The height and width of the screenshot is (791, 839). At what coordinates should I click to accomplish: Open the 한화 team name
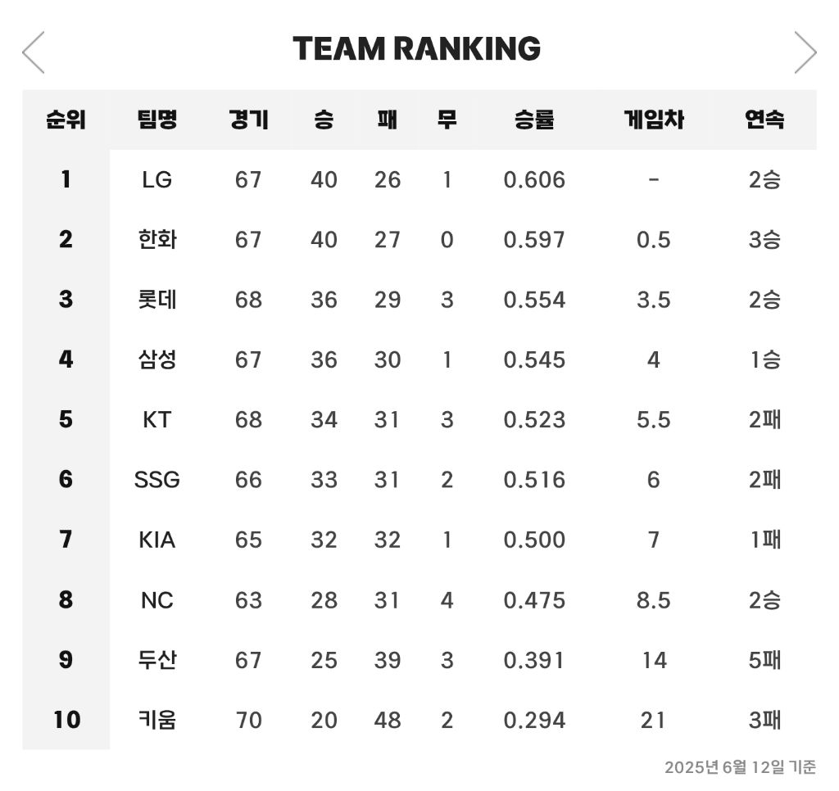pos(156,239)
